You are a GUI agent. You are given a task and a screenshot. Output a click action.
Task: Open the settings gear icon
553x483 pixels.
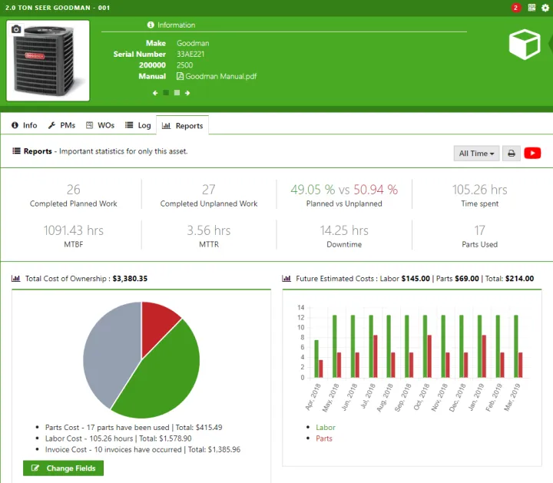click(545, 8)
